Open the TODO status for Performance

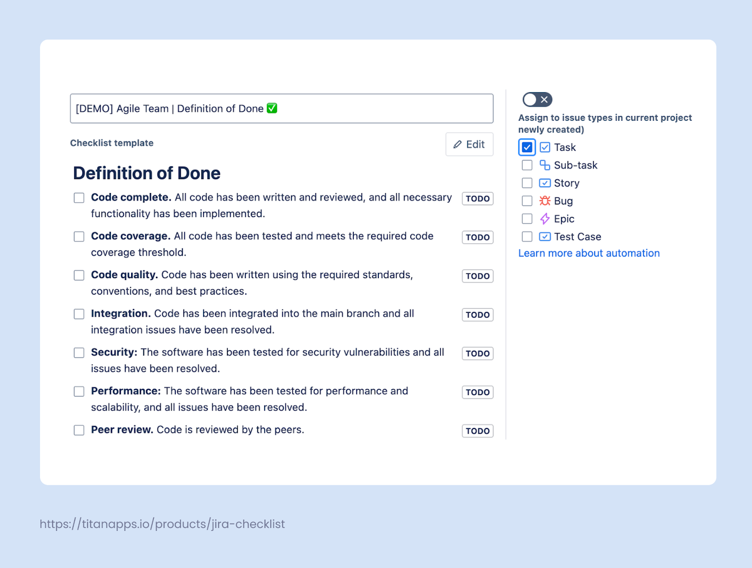coord(477,392)
